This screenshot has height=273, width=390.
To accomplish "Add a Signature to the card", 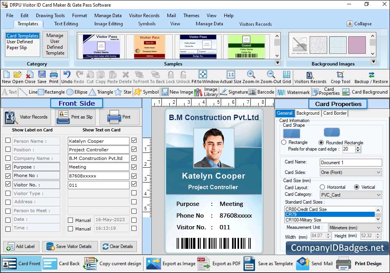I will tap(234, 92).
